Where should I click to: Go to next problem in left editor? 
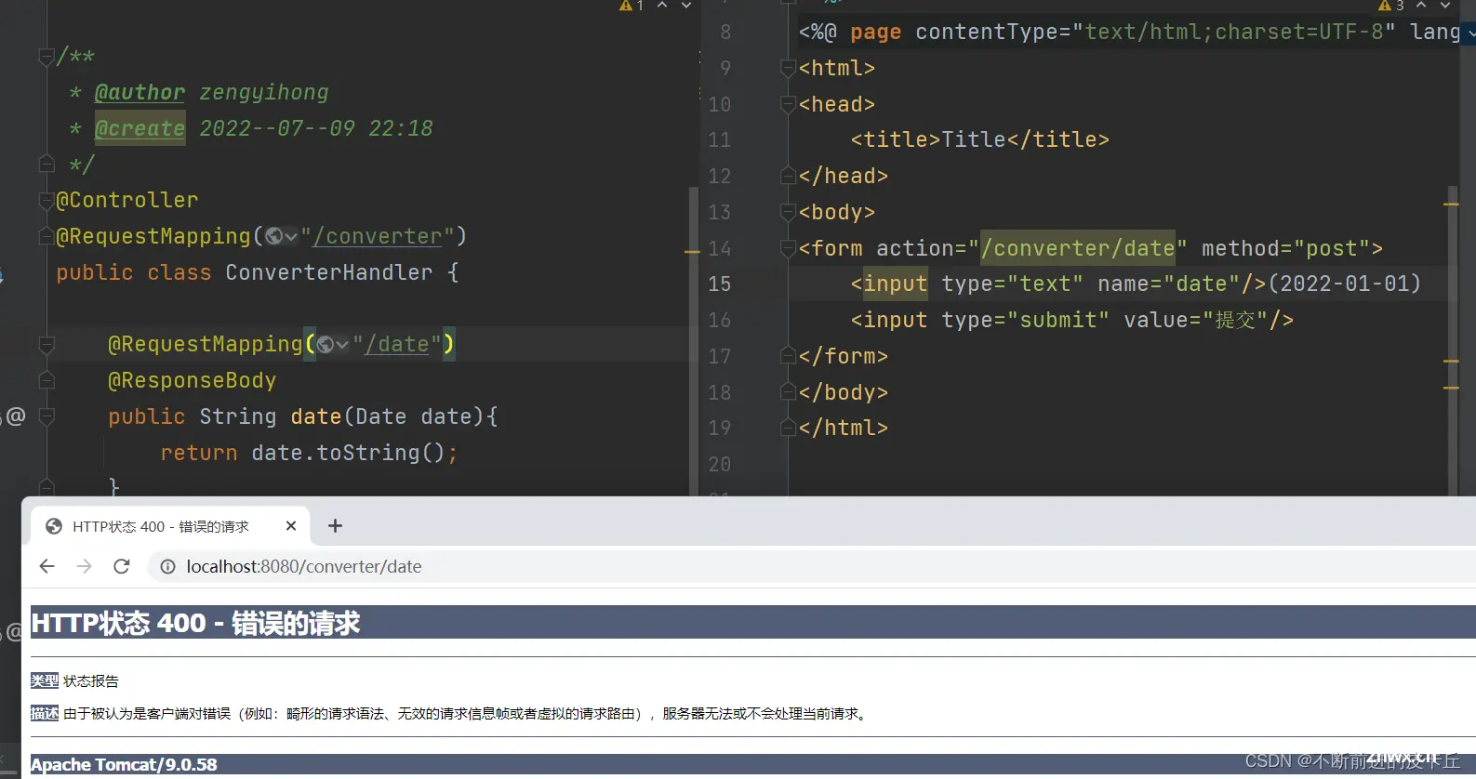coord(686,6)
